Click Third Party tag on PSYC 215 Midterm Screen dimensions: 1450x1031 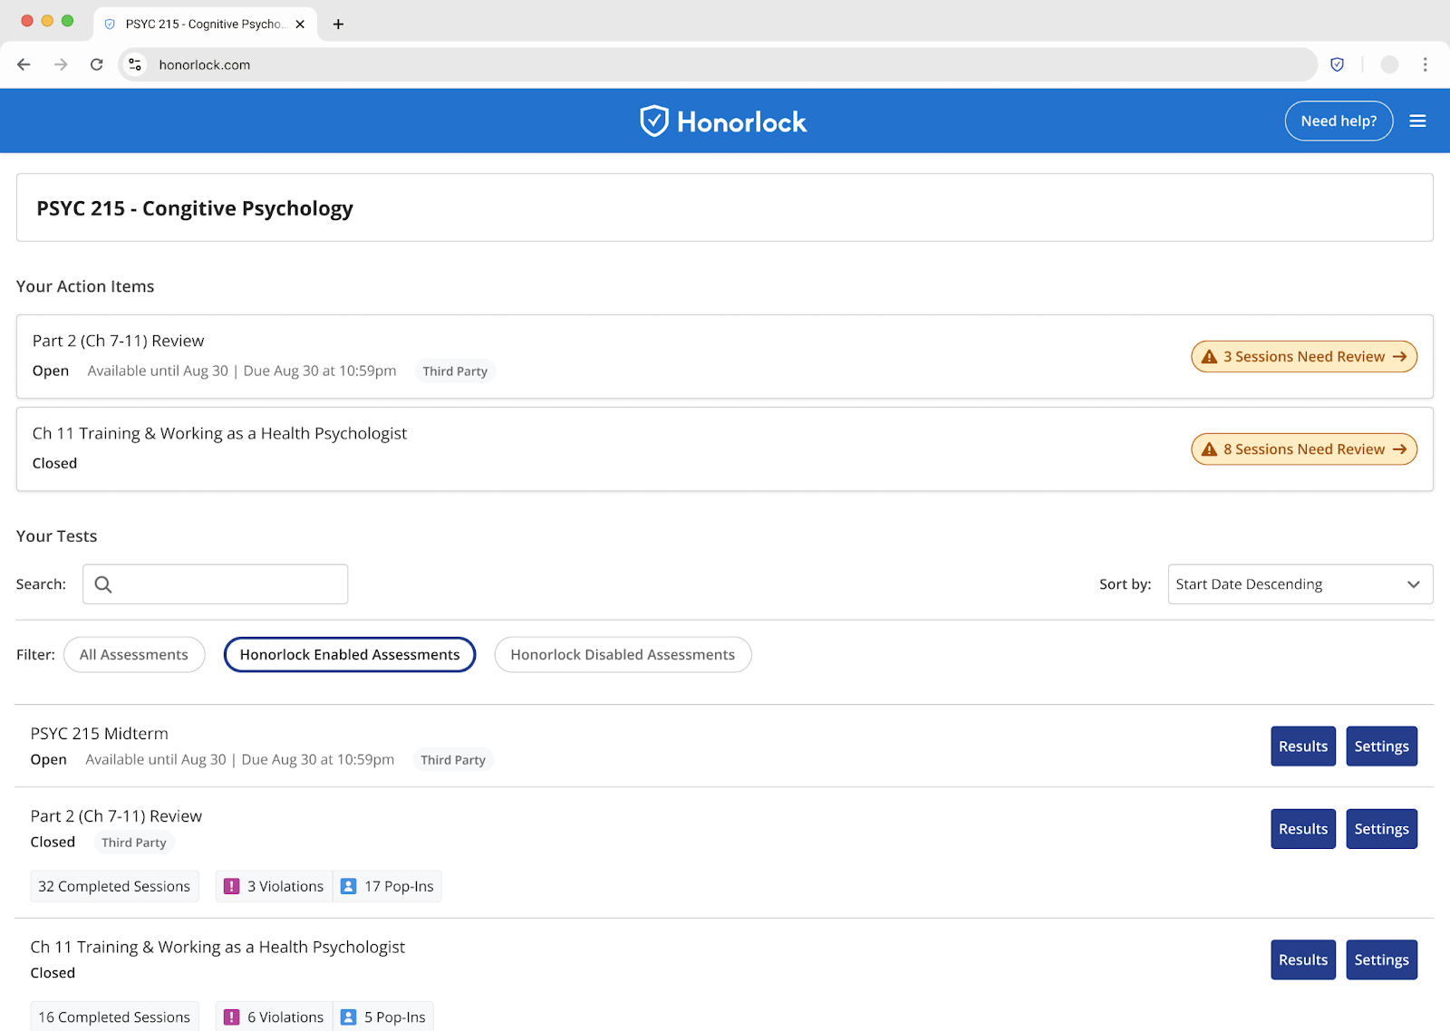[x=453, y=760]
